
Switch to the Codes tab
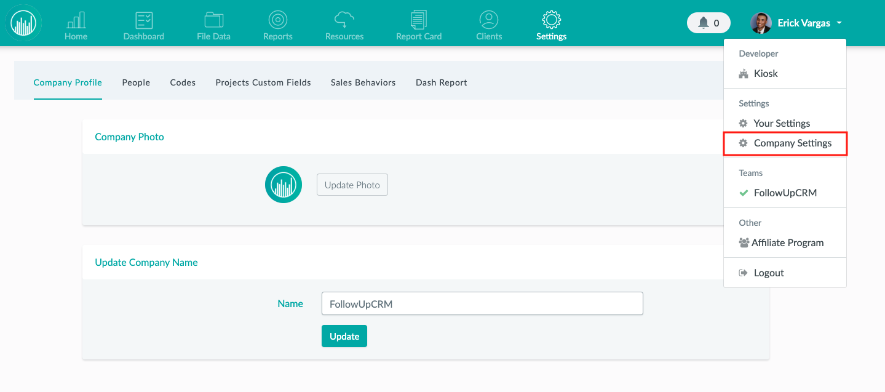183,82
